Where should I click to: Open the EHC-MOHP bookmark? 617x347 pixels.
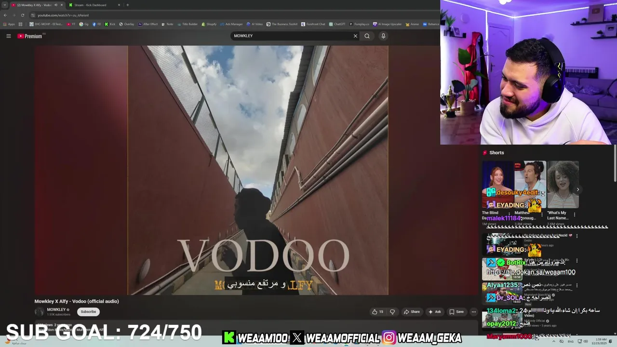pyautogui.click(x=46, y=24)
